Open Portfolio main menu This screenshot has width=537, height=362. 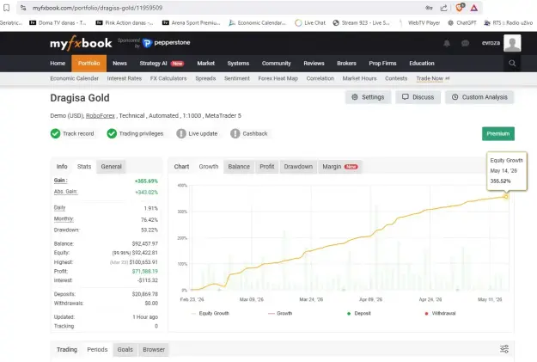coord(88,64)
